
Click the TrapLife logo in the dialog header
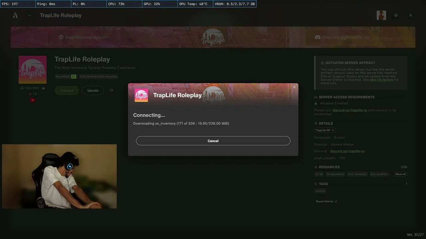(141, 95)
